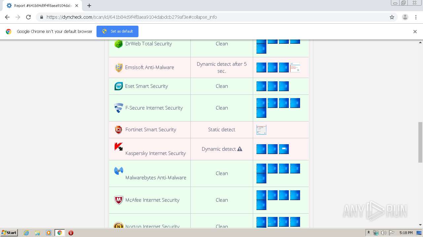View site security lock information
Image resolution: width=423 pixels, height=237 pixels.
click(41, 17)
